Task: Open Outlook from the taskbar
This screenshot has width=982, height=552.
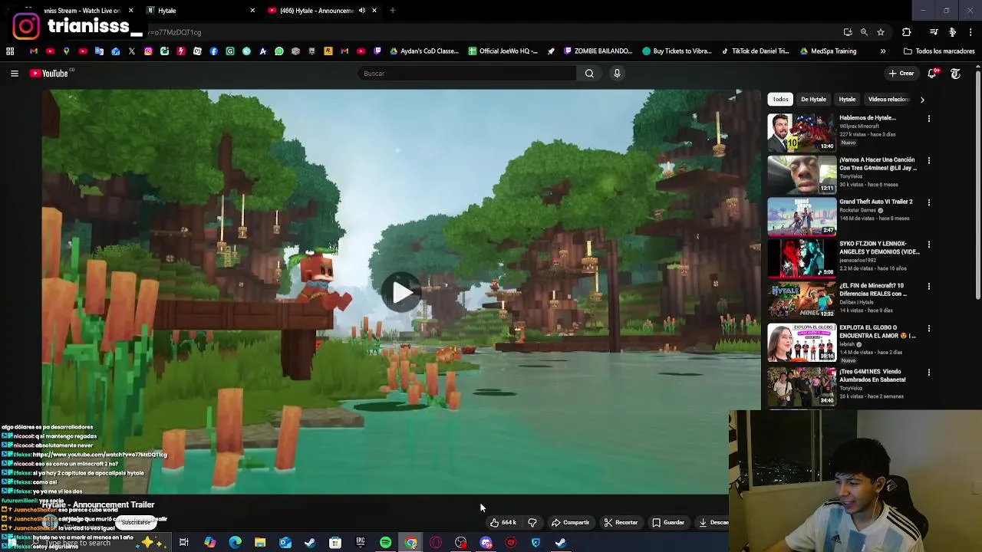Action: pyautogui.click(x=285, y=543)
